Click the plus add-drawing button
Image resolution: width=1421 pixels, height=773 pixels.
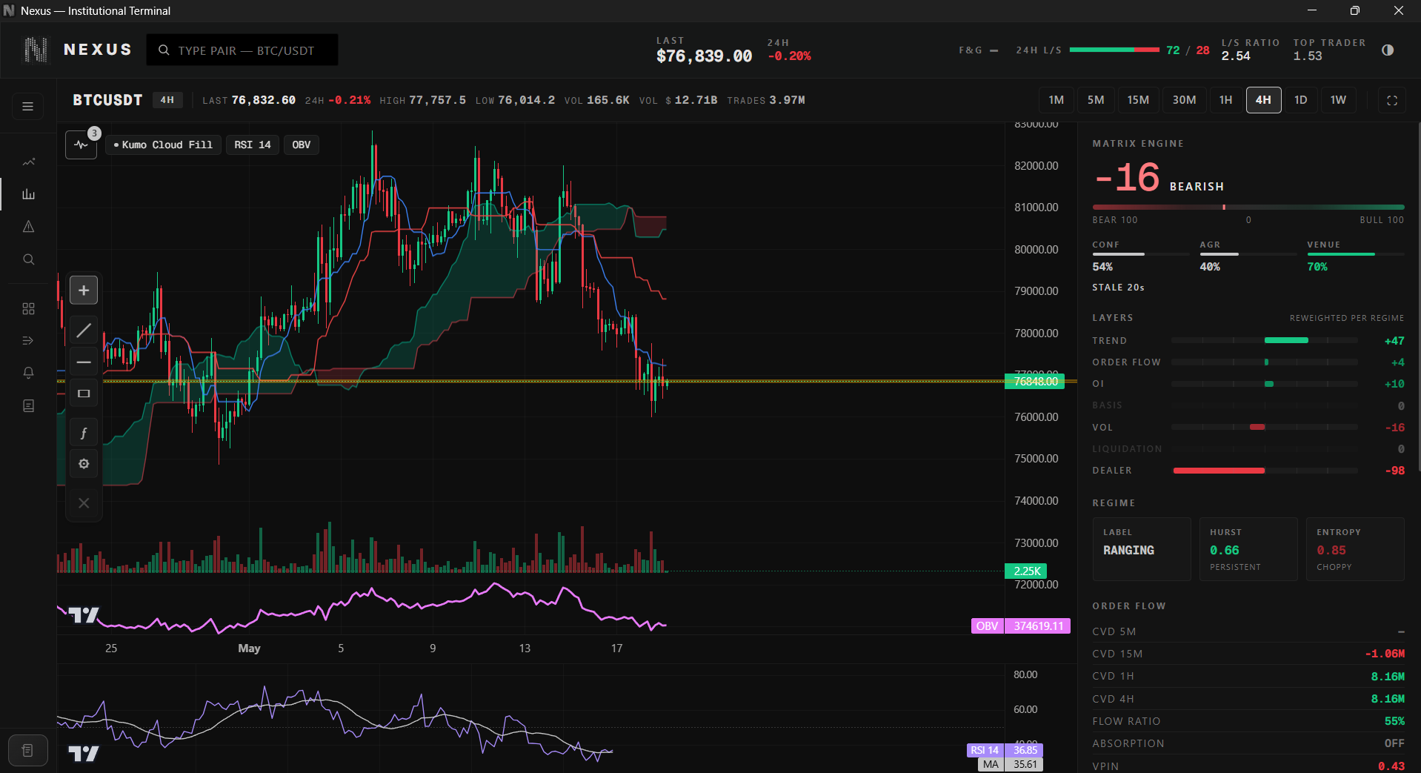click(x=84, y=291)
